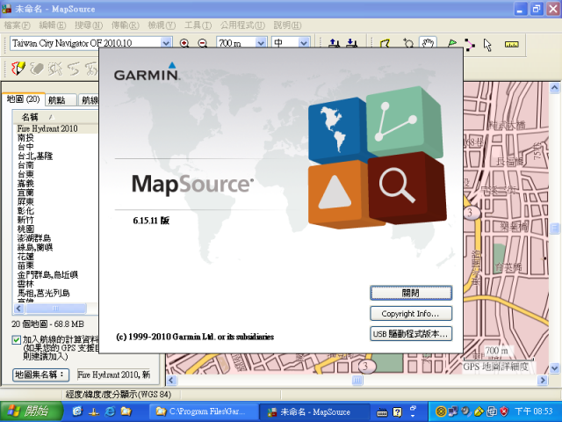Click the yellow circle tray icon

pos(441,411)
